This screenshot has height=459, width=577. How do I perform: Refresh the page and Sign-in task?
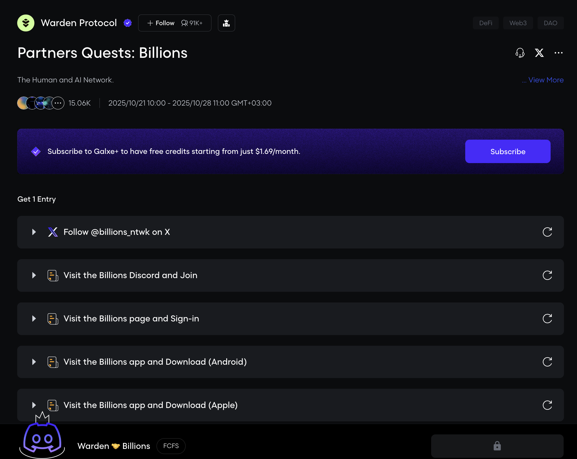547,318
